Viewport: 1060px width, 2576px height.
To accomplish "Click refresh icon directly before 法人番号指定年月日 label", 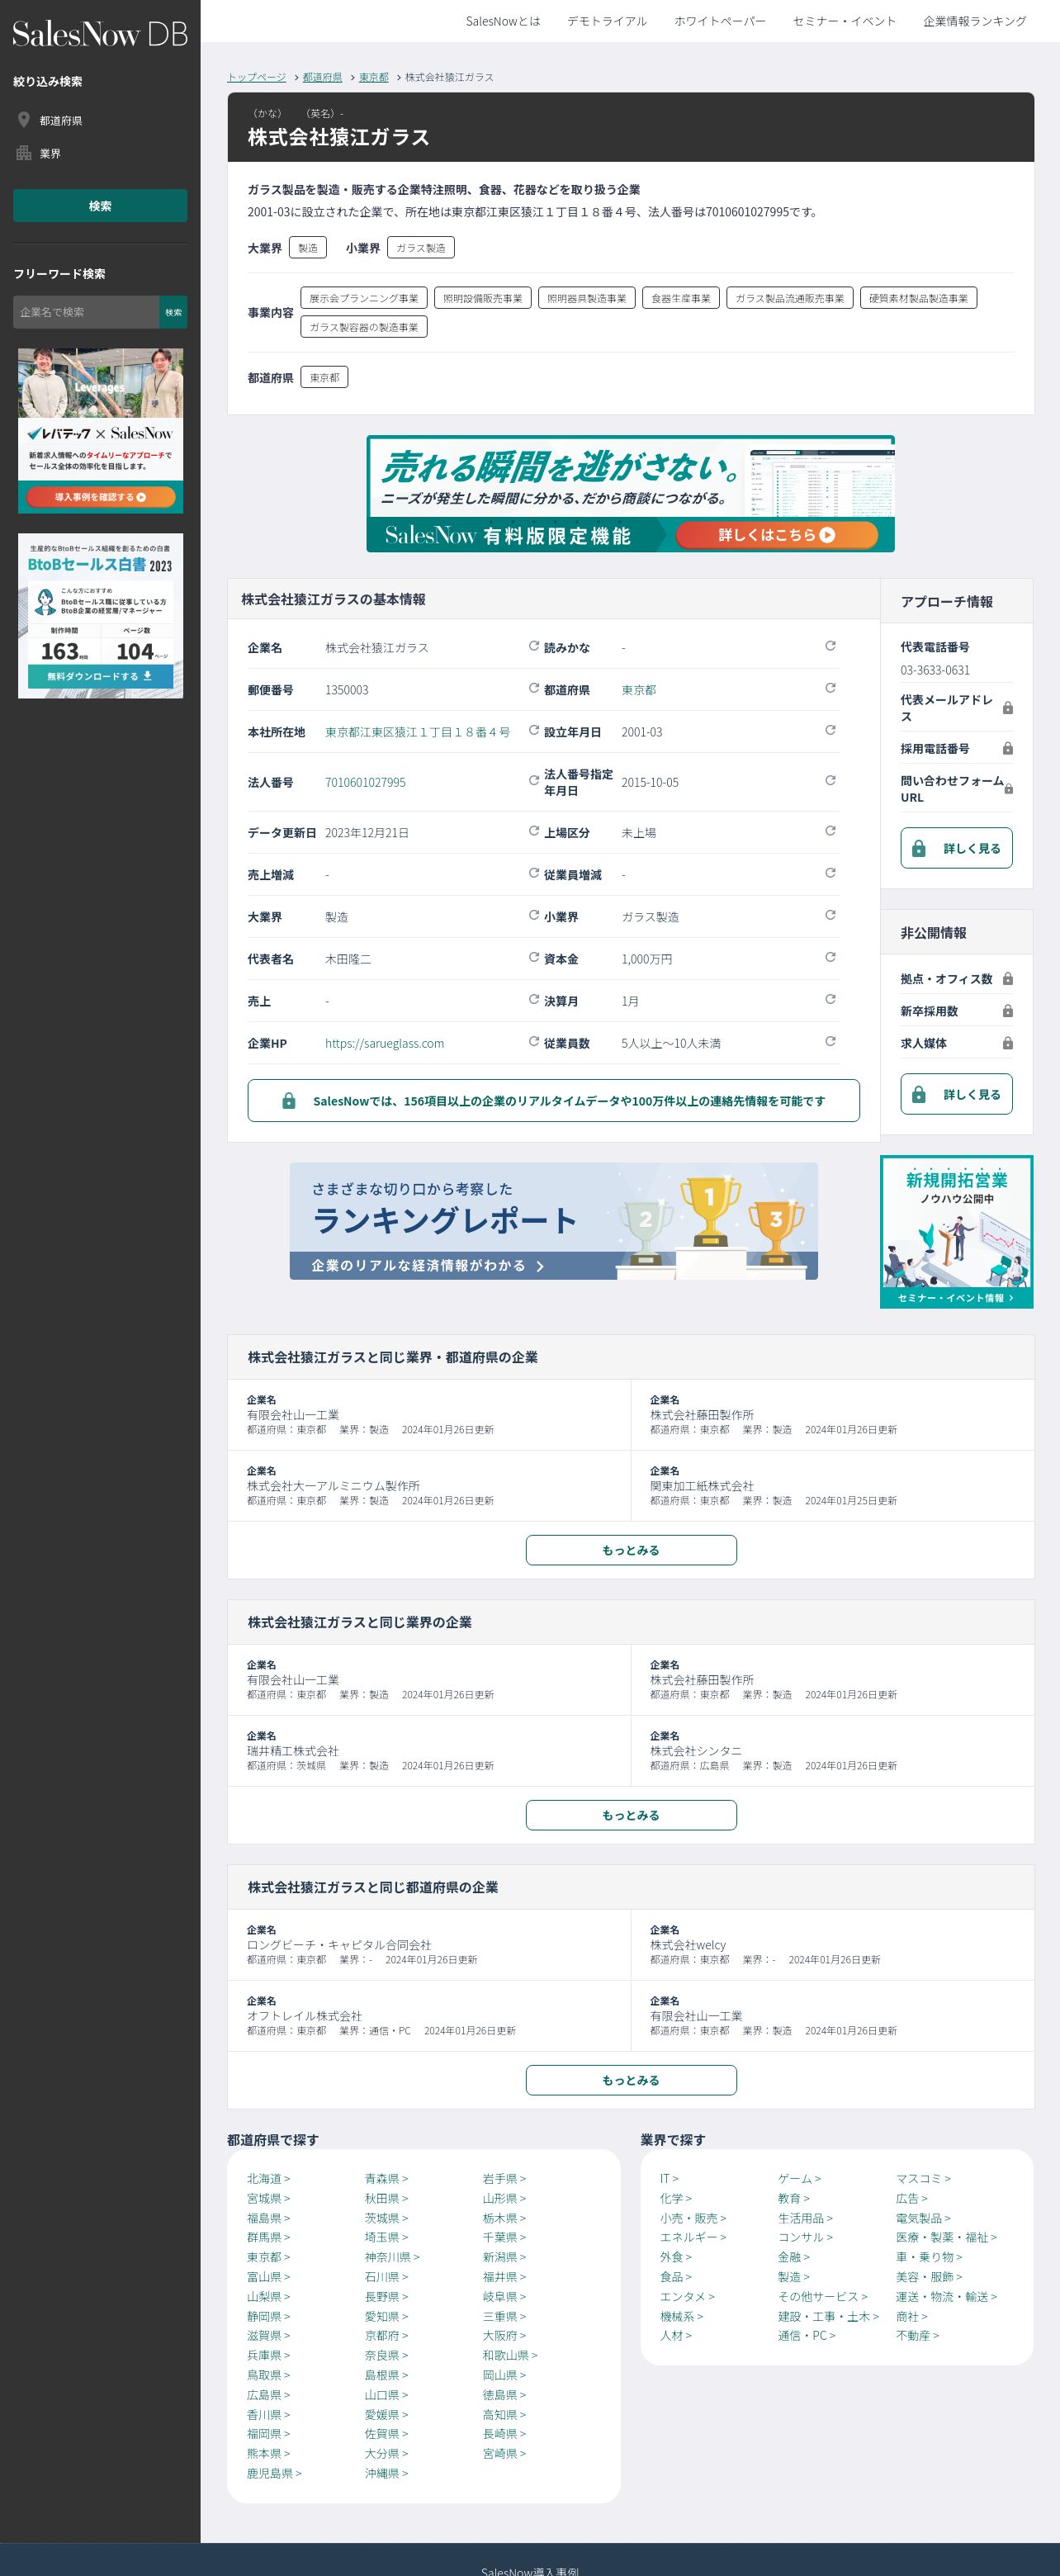I will point(534,780).
